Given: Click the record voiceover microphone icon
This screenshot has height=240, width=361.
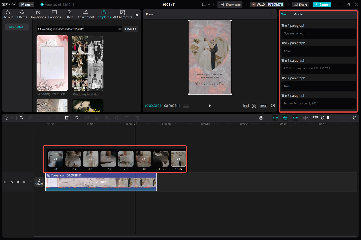Looking at the screenshot, I should (x=261, y=118).
